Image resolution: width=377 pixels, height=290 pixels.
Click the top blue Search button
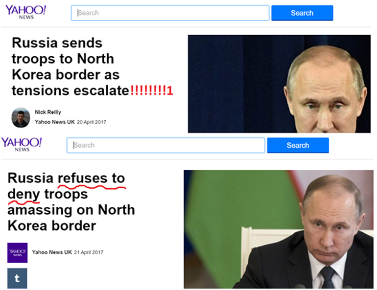click(x=302, y=13)
